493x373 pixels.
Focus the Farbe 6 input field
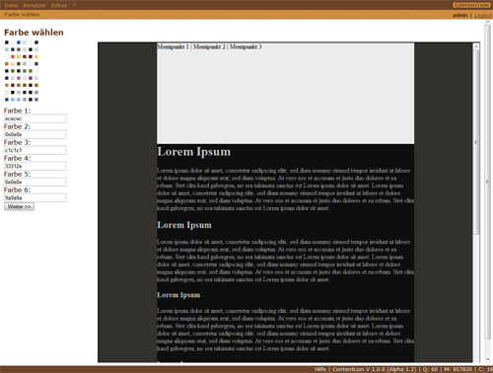35,197
